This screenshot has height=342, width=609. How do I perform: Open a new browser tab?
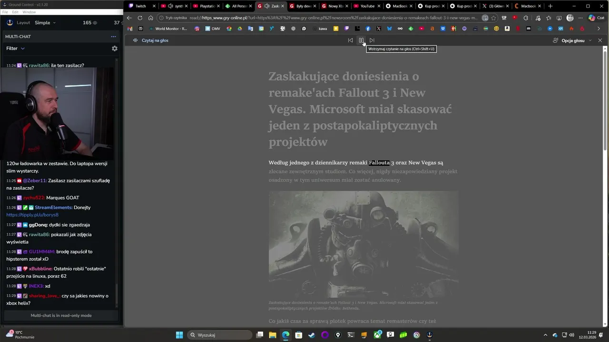click(550, 6)
